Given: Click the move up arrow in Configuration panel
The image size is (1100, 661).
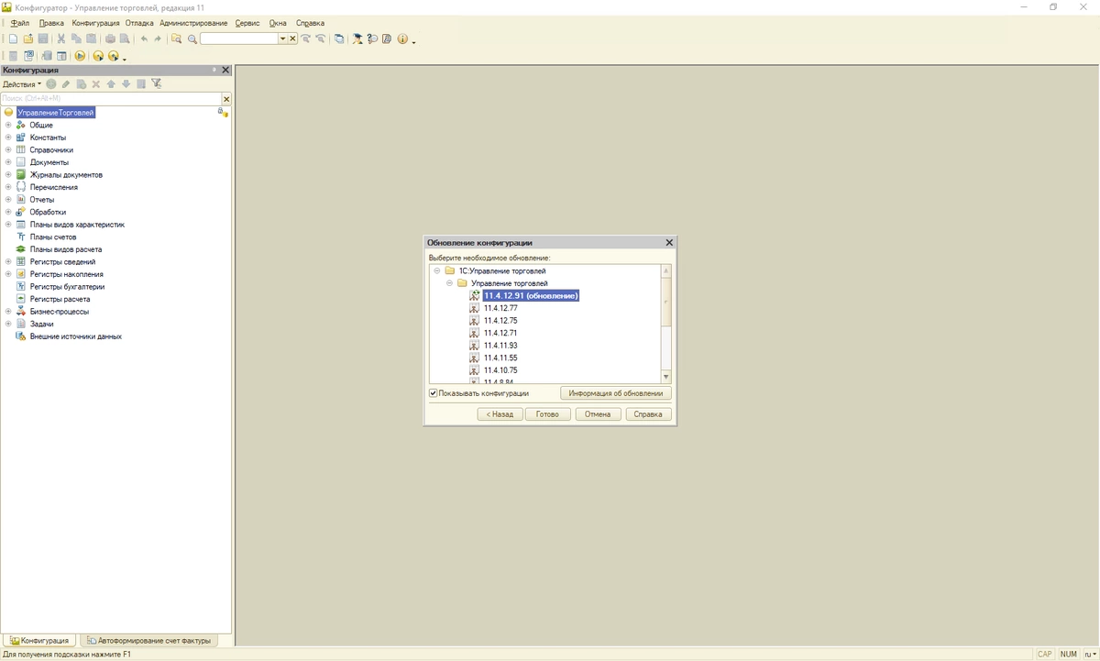Looking at the screenshot, I should [x=111, y=83].
